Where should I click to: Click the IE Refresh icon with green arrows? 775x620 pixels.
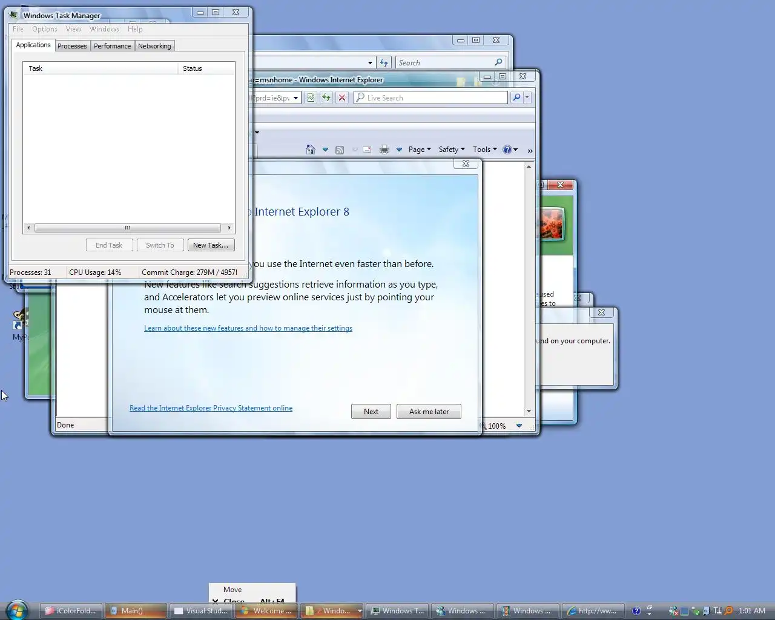326,97
